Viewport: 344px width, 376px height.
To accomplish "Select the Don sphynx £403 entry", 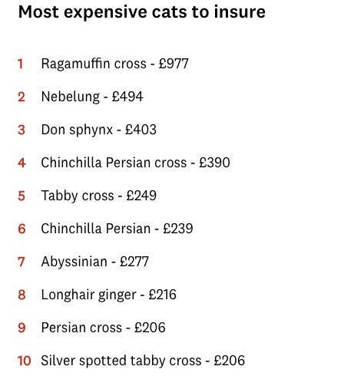I will tap(99, 130).
